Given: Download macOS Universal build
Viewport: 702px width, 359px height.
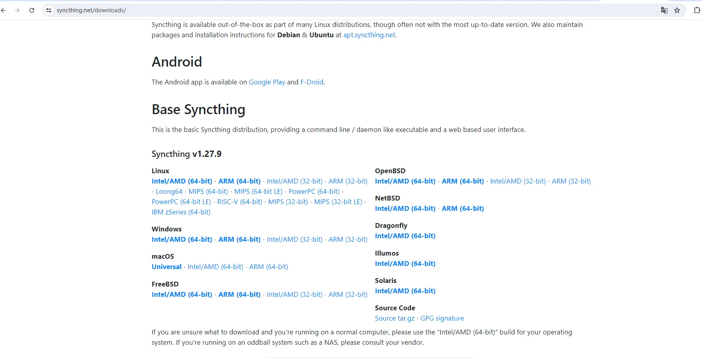Looking at the screenshot, I should coord(166,267).
